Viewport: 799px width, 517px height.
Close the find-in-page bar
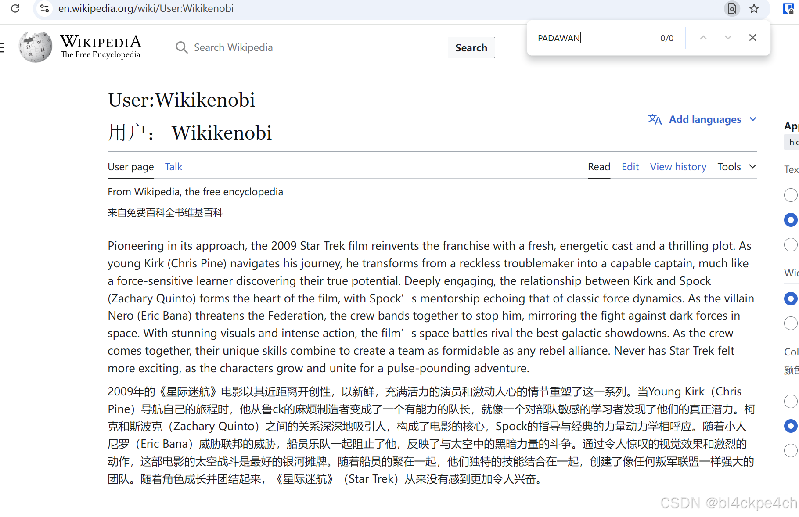click(752, 38)
